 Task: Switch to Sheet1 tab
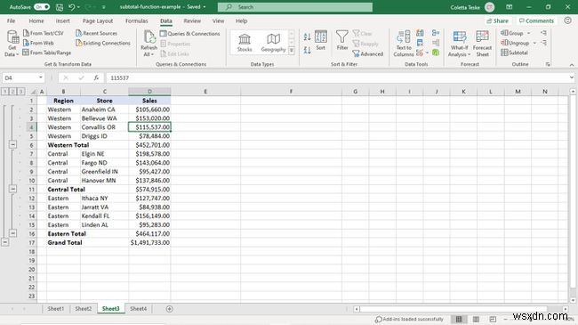pos(56,309)
